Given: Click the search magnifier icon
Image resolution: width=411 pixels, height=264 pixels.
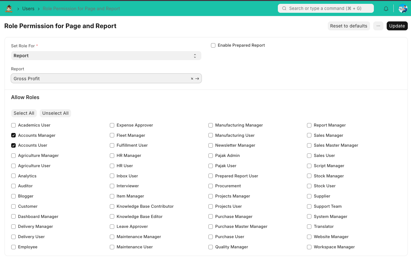Looking at the screenshot, I should pos(284,9).
